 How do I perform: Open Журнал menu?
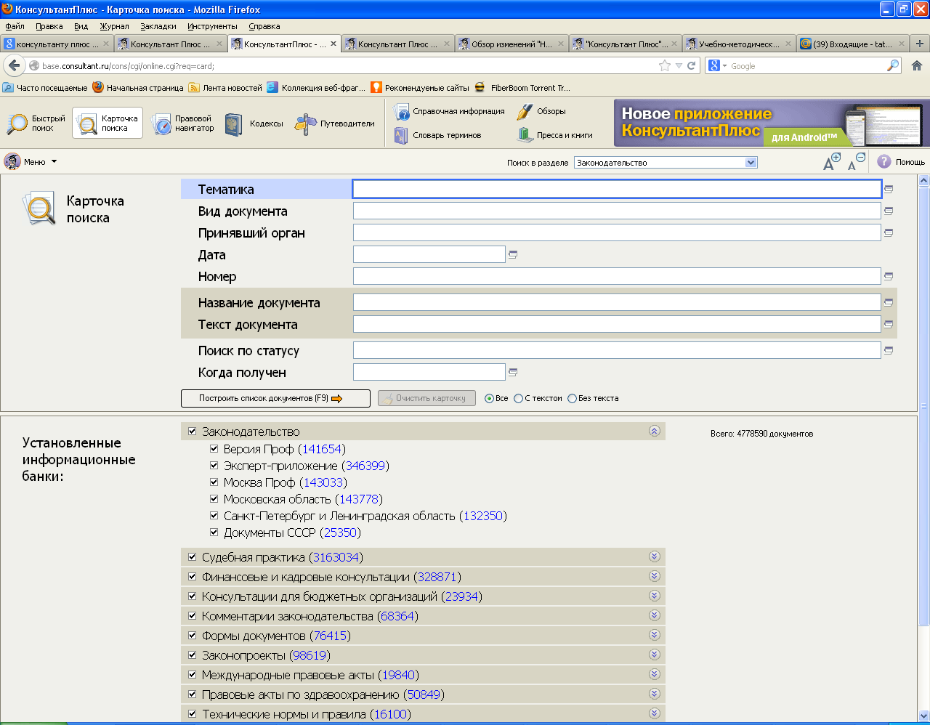(x=114, y=26)
